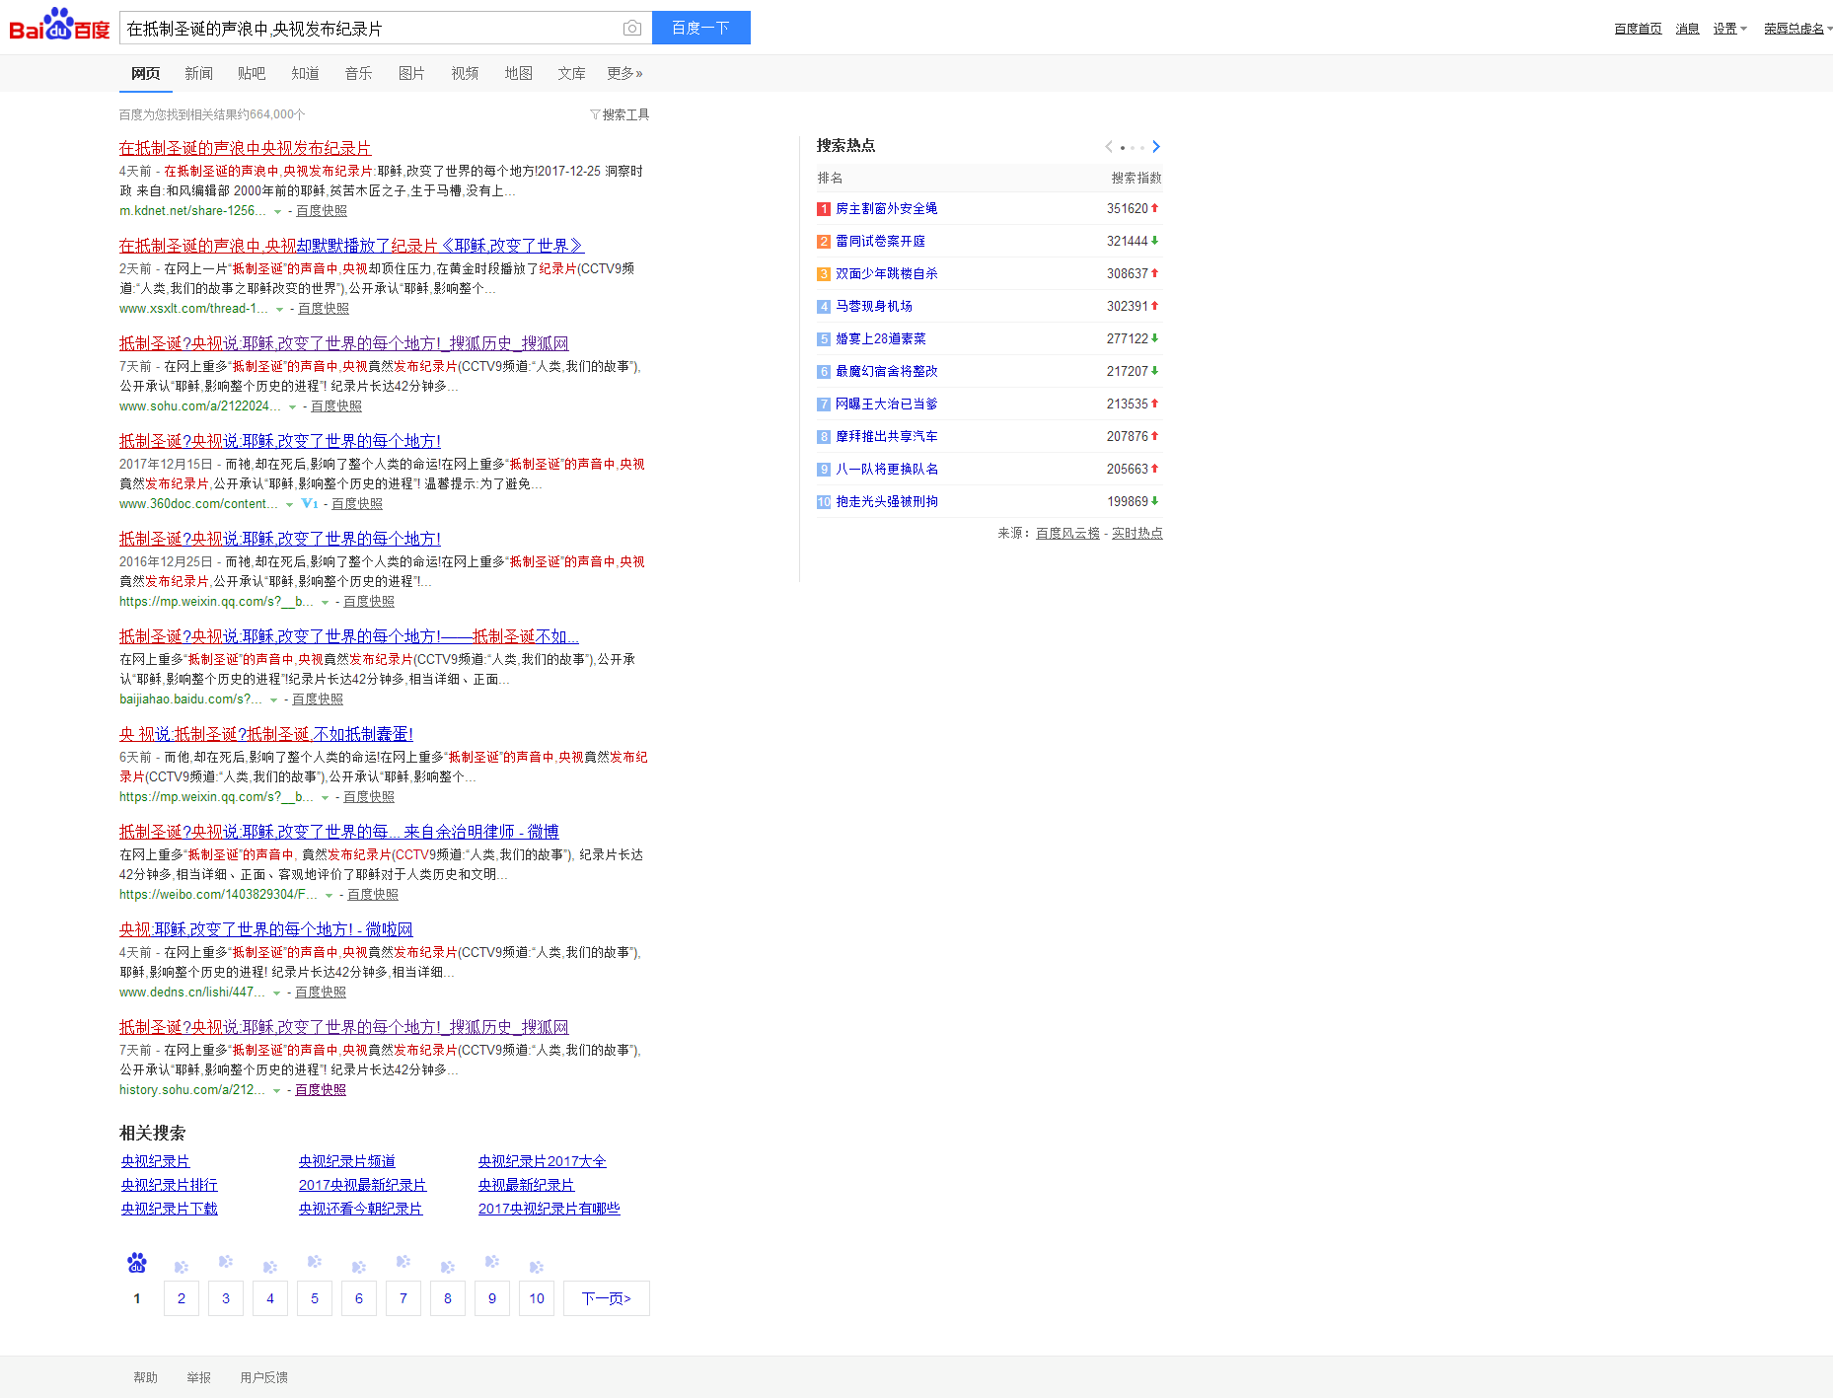Click next arrow in hot searches panel

coord(1156,147)
